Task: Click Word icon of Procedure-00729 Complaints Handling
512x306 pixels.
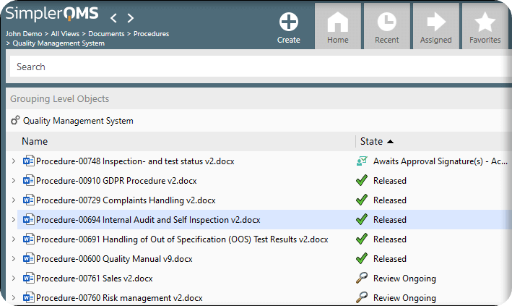Action: 29,200
